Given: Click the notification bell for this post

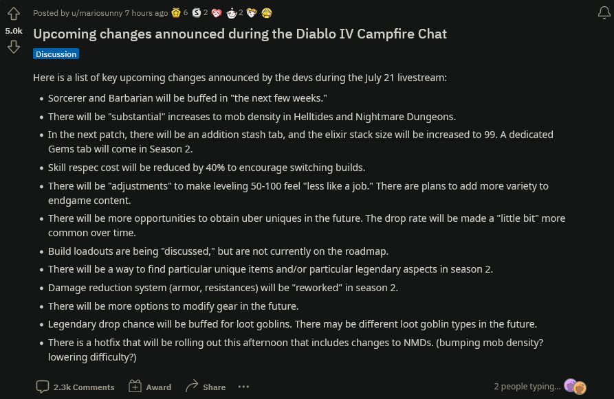Looking at the screenshot, I should pyautogui.click(x=605, y=12).
